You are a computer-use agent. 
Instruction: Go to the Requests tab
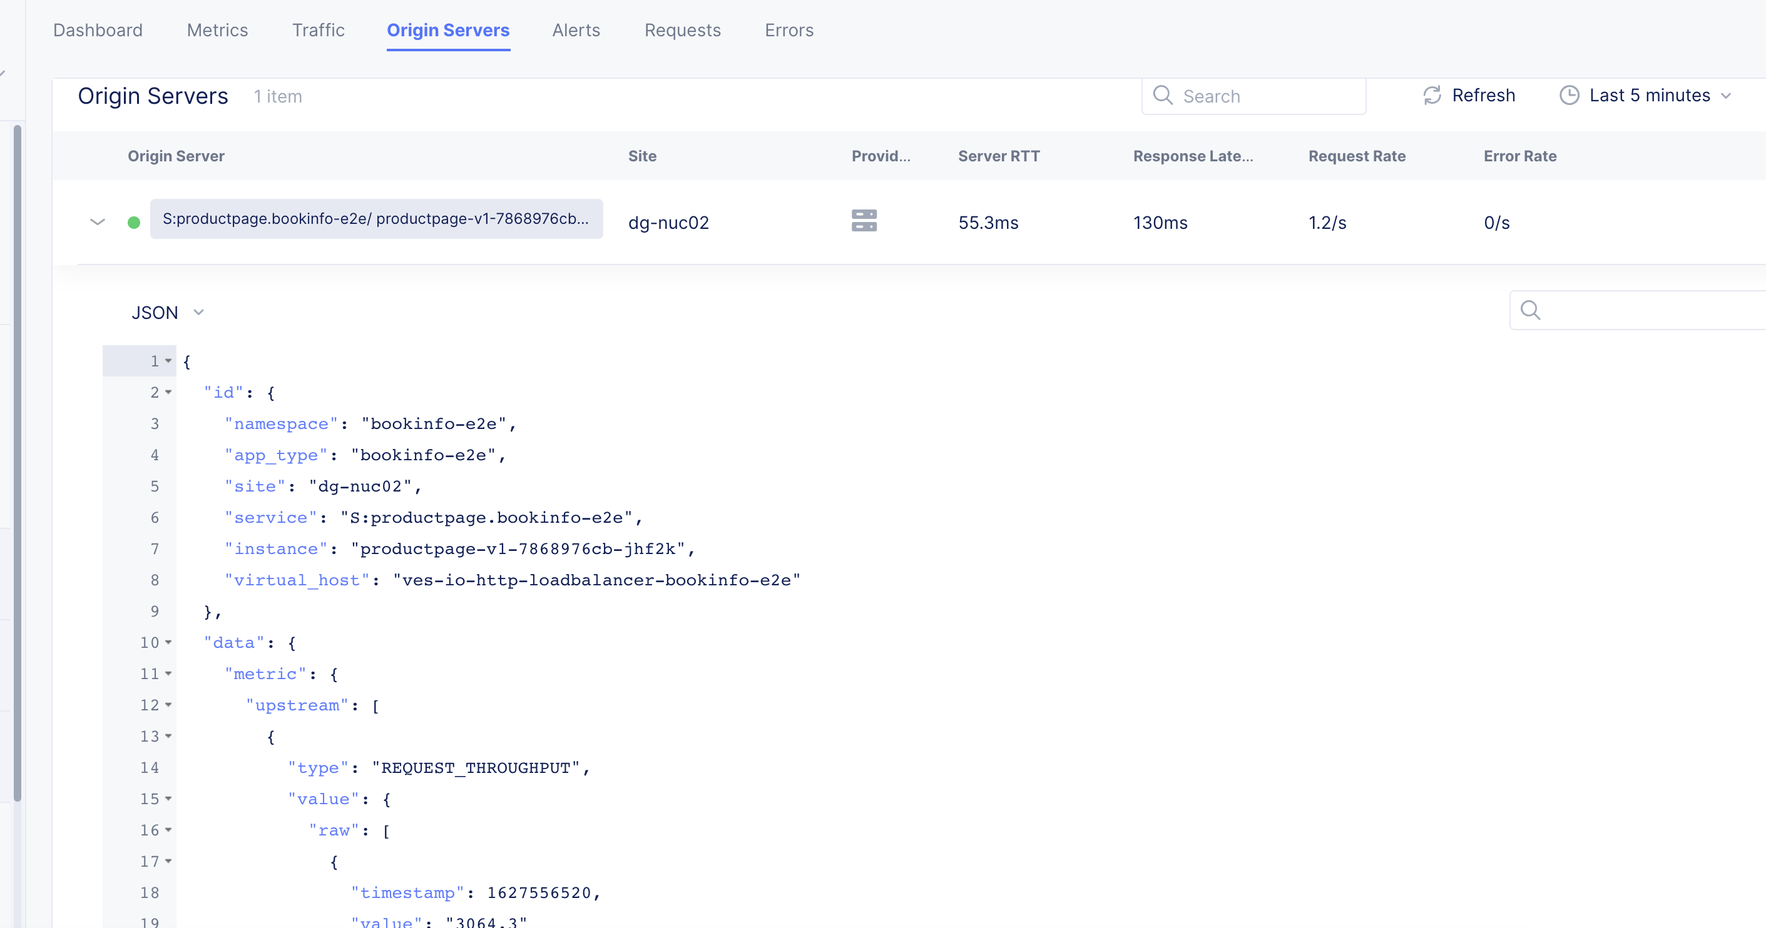pos(682,30)
